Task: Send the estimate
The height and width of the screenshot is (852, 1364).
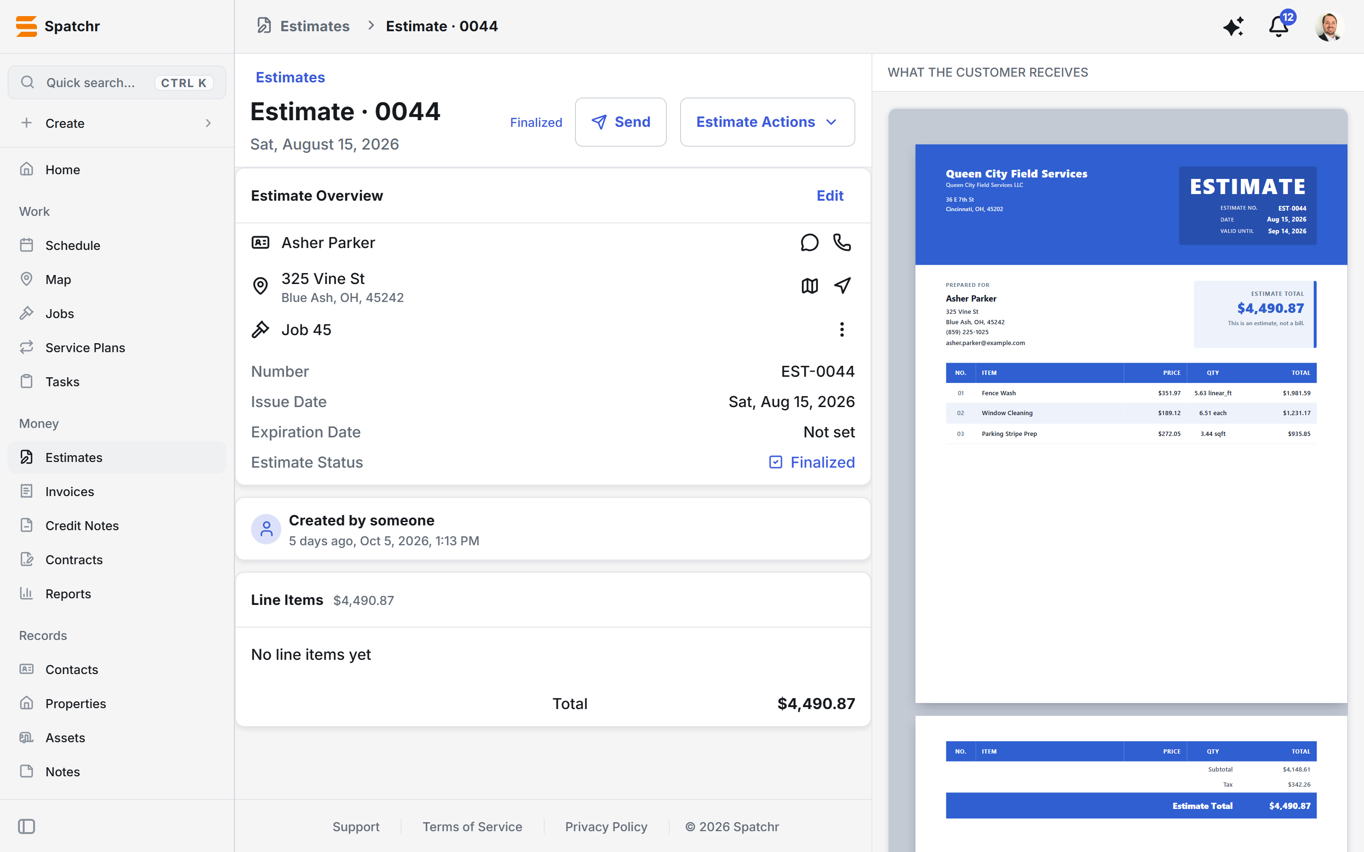Action: click(x=620, y=122)
